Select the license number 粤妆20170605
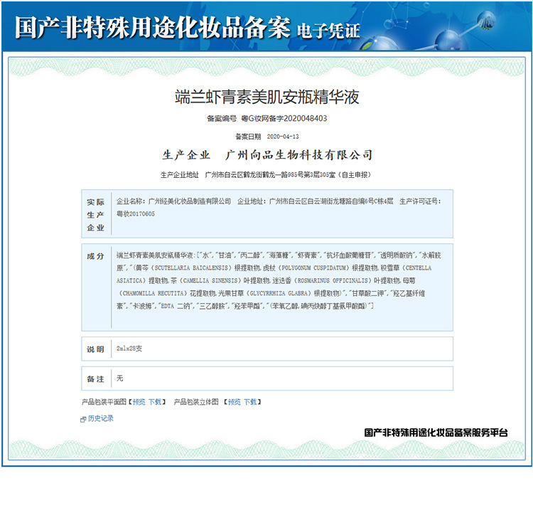Image resolution: width=533 pixels, height=508 pixels. pos(136,213)
